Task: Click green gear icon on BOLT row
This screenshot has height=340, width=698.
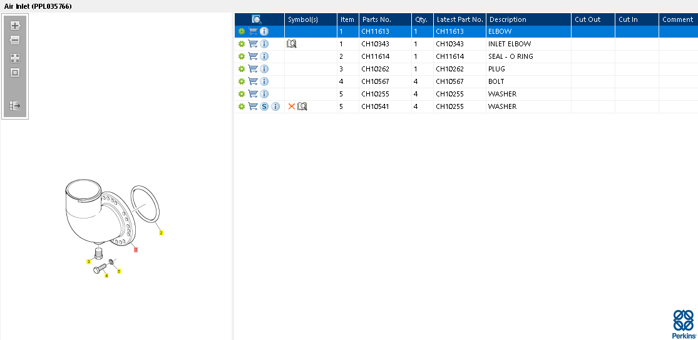Action: point(242,81)
